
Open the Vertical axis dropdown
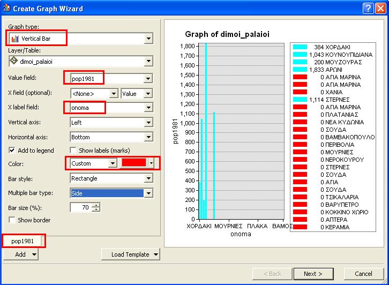pos(148,123)
